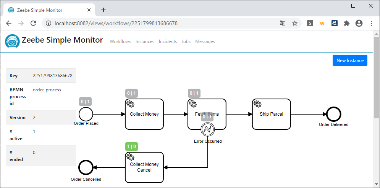Image resolution: width=380 pixels, height=188 pixels.
Task: Select the Collect Money Cancel task box
Action: [x=144, y=167]
